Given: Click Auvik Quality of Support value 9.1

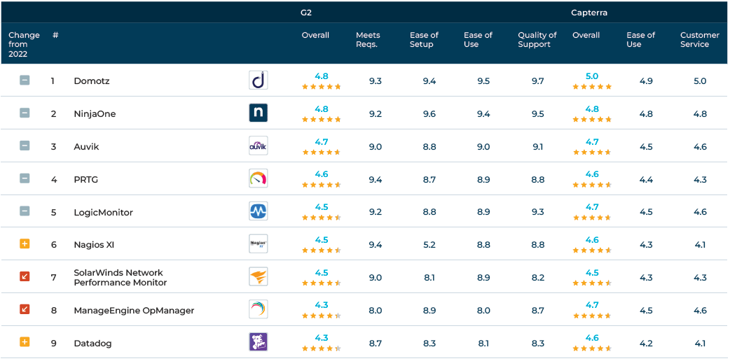Looking at the screenshot, I should point(538,146).
